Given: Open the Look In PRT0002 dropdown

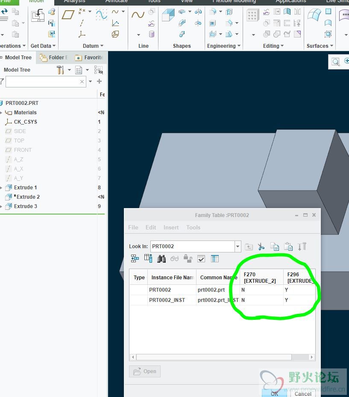Looking at the screenshot, I should tap(238, 246).
